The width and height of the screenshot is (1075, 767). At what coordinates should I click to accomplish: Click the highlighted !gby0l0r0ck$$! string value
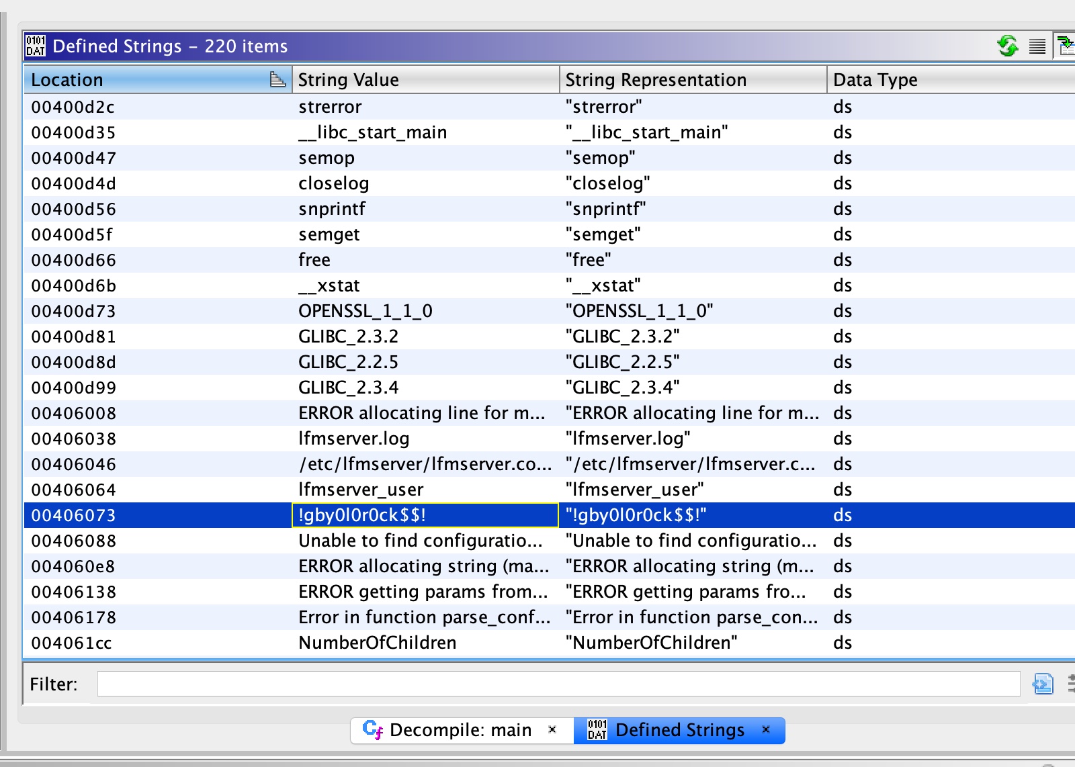pyautogui.click(x=425, y=515)
